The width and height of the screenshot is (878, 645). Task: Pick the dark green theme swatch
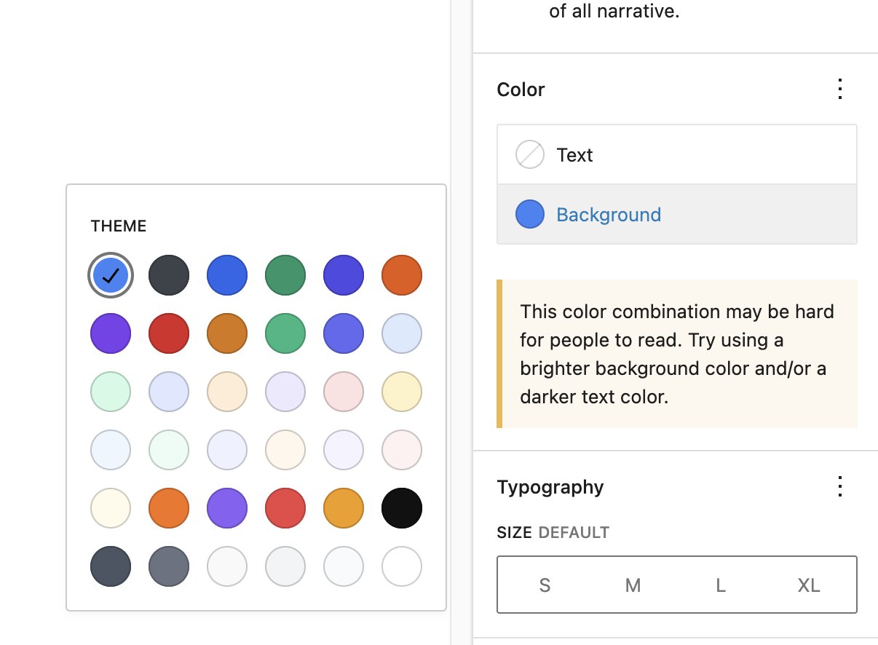point(285,275)
